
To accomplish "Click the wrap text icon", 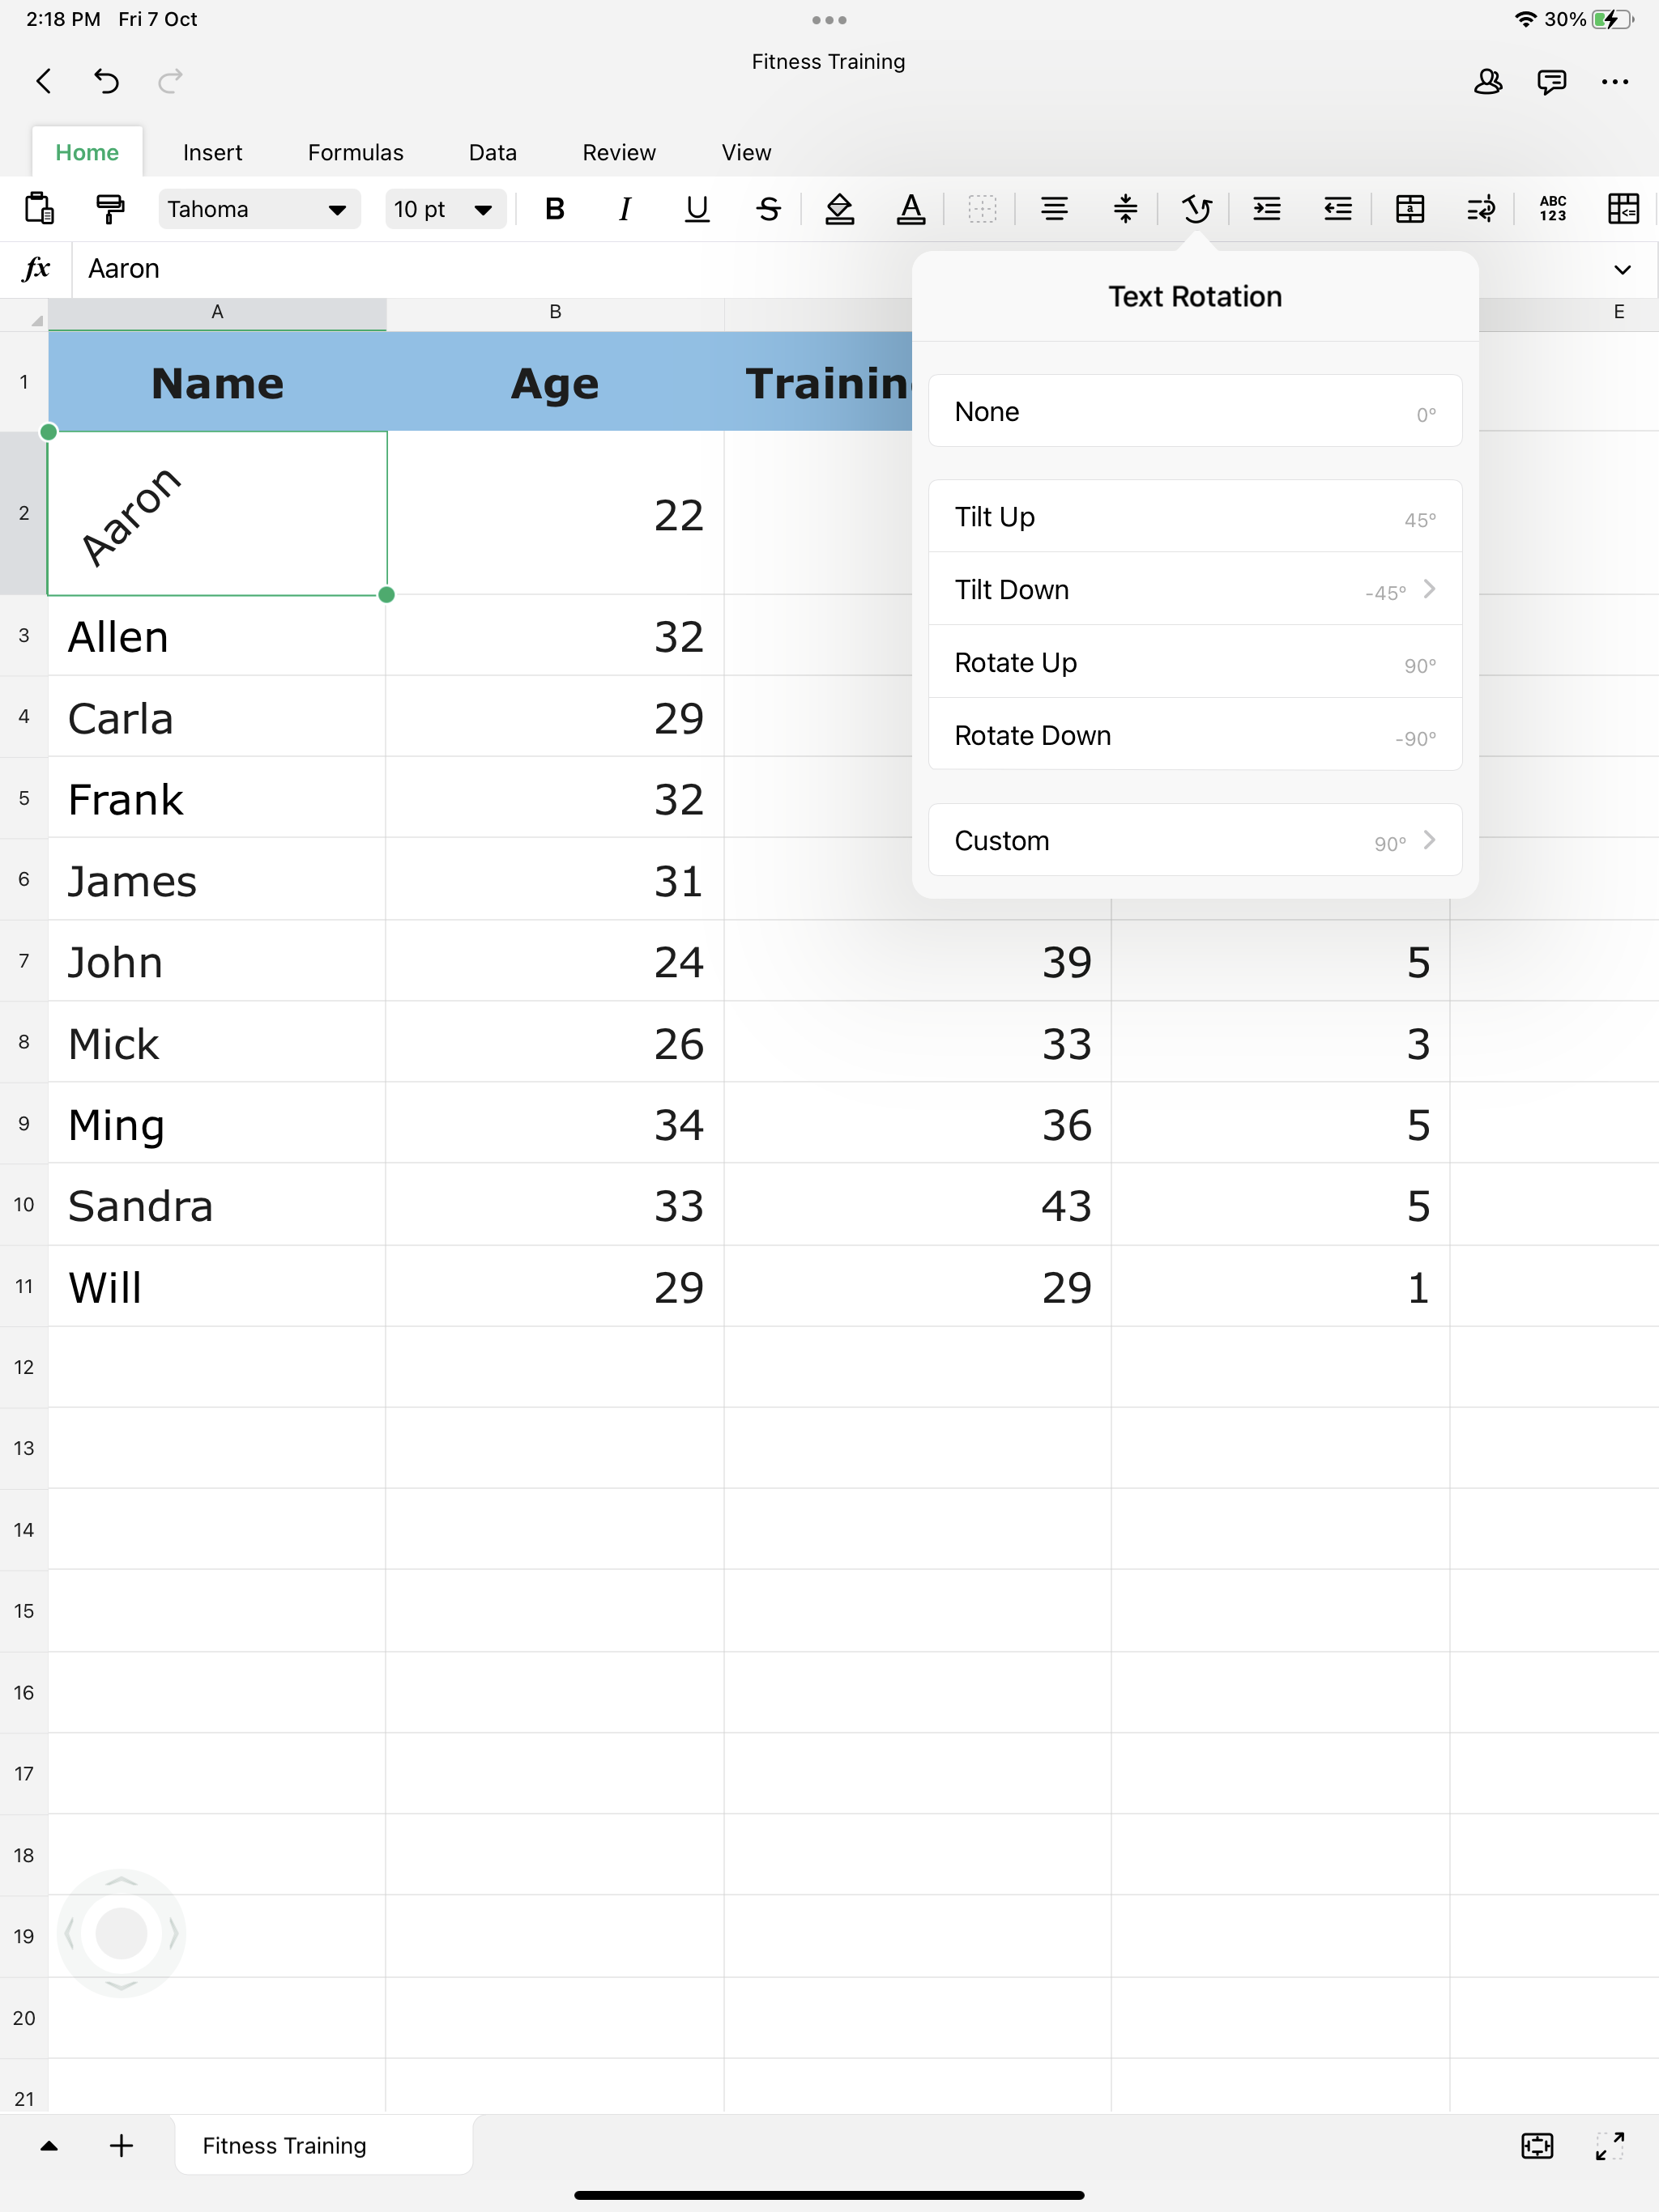I will tap(1481, 209).
